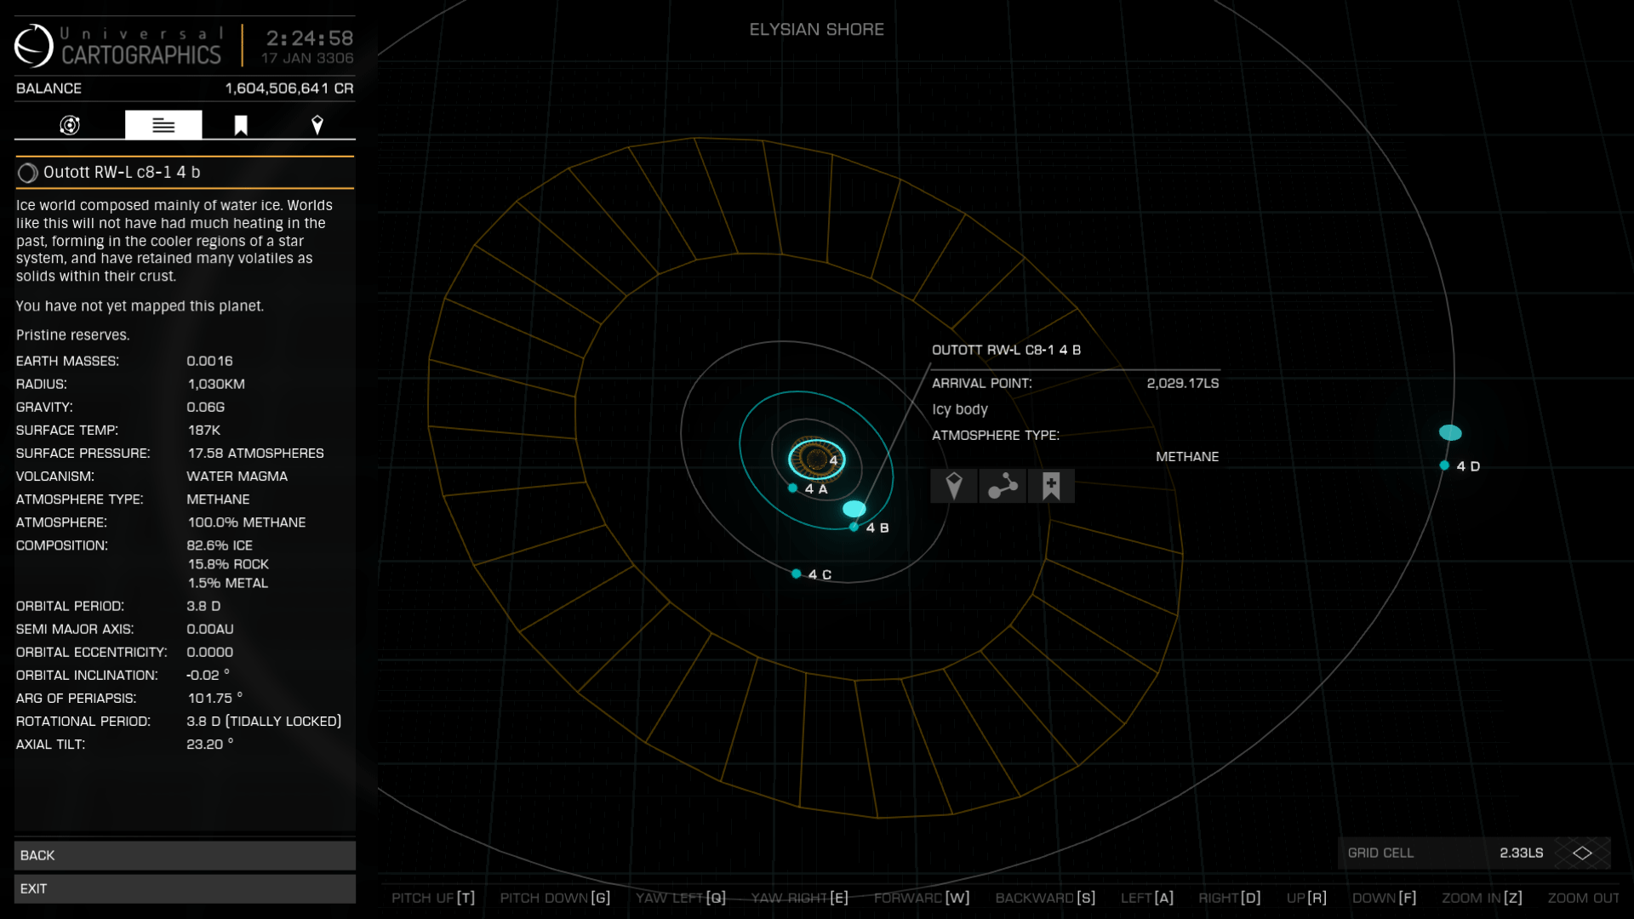Click the Icy body label in popup
This screenshot has width=1634, height=919.
coord(960,409)
